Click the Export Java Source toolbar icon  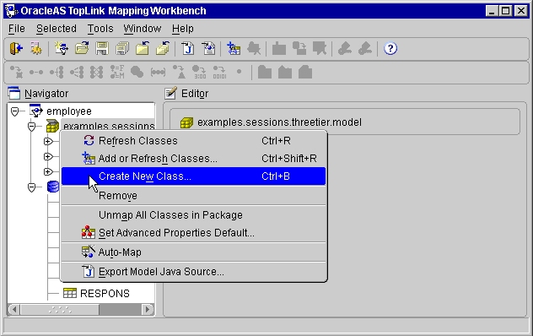tap(188, 49)
